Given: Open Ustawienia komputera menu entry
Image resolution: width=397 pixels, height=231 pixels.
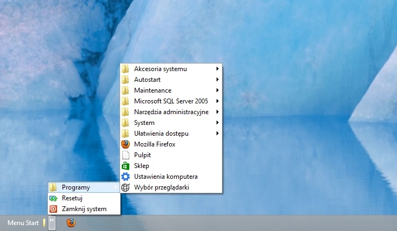Looking at the screenshot, I should (x=171, y=177).
